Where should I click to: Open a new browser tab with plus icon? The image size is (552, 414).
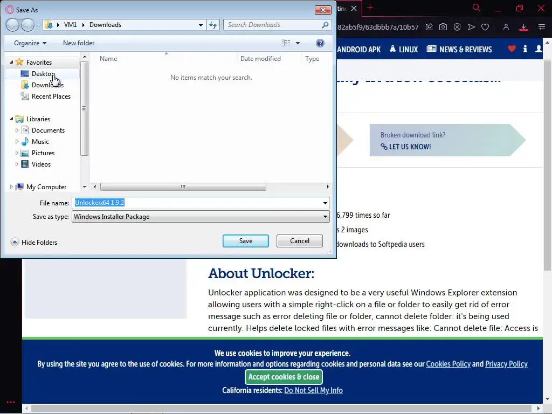tap(370, 8)
